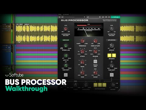Adjust the saturation Amount knob
This screenshot has height=110, width=146.
click(x=112, y=46)
